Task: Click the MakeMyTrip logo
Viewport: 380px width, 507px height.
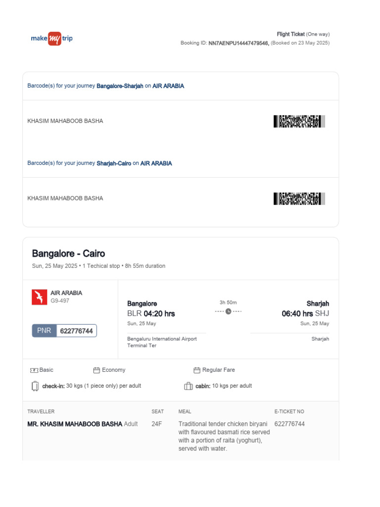Action: click(51, 38)
